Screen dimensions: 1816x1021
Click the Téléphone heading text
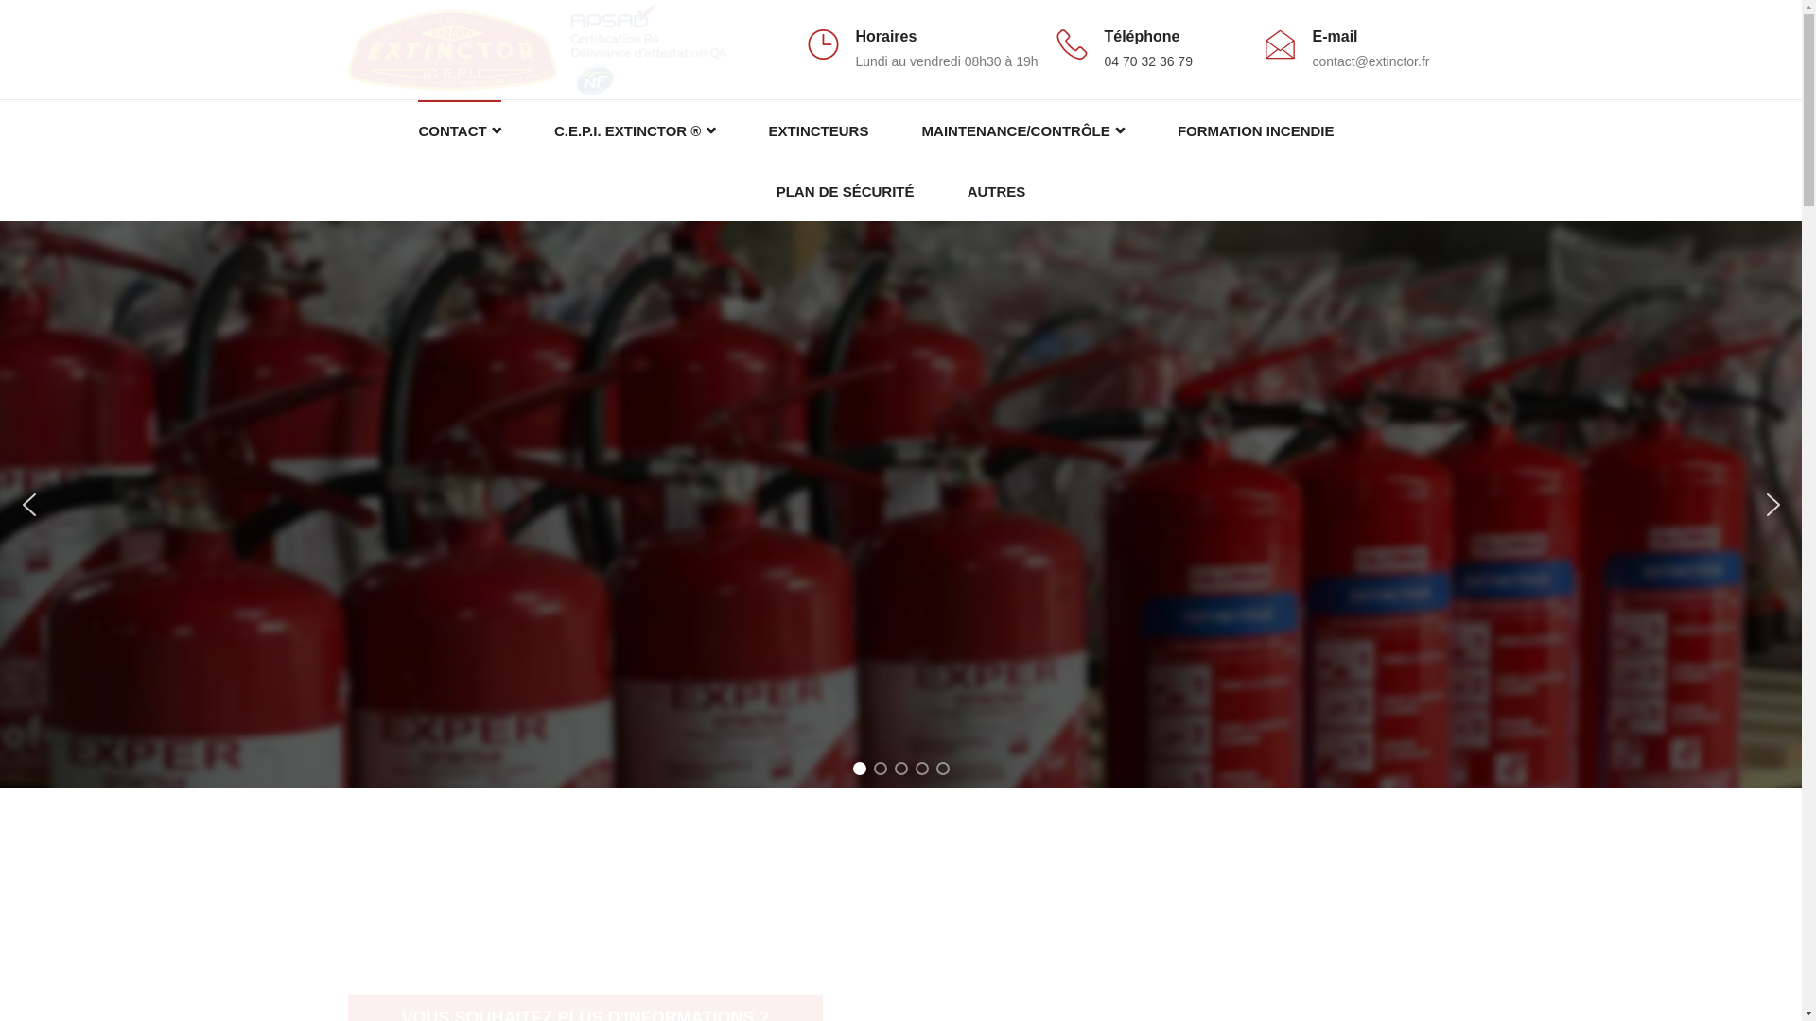(x=1142, y=36)
